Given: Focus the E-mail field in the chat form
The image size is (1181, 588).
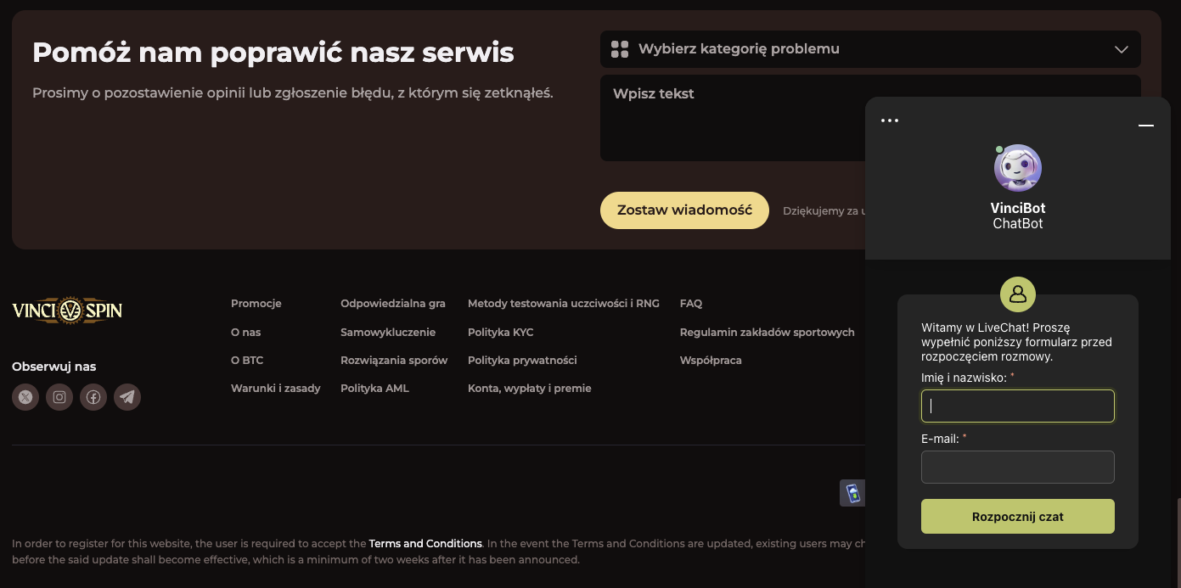Looking at the screenshot, I should click(x=1017, y=467).
